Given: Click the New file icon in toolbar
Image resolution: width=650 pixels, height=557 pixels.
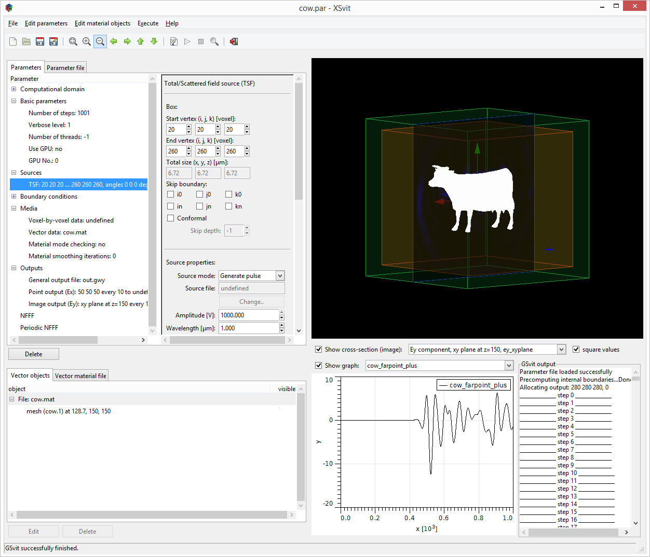Looking at the screenshot, I should tap(13, 41).
